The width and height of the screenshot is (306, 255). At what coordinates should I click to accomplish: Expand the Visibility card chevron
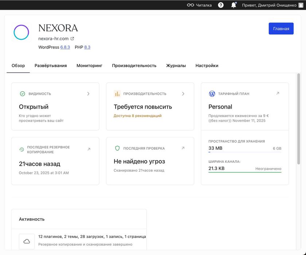click(88, 94)
